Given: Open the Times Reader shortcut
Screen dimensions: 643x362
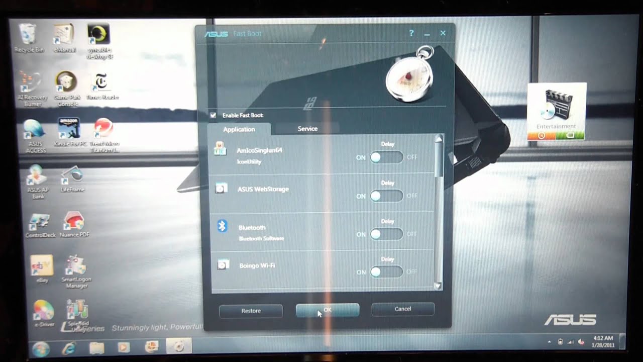Looking at the screenshot, I should click(102, 86).
